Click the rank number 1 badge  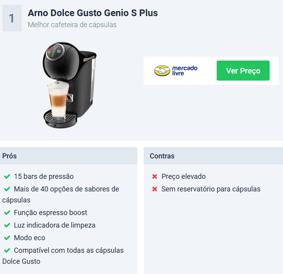(12, 18)
